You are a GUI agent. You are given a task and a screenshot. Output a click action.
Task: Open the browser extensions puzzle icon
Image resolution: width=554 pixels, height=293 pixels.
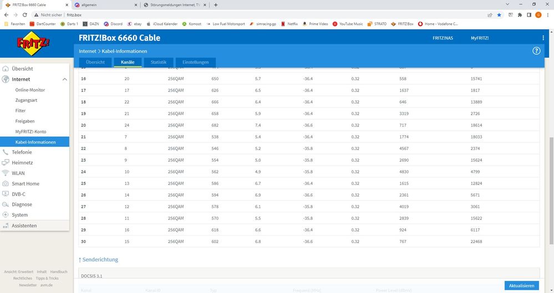click(520, 15)
